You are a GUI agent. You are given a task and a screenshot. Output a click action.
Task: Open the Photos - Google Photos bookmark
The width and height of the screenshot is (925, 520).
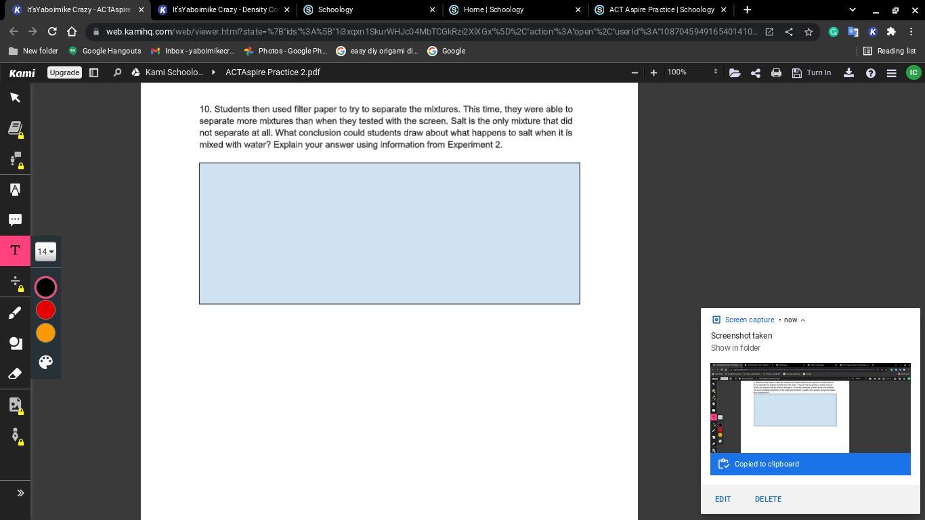(x=285, y=51)
